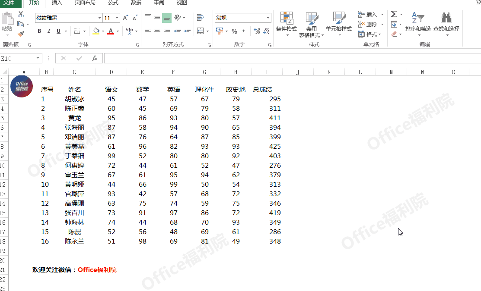Click the insert function fx icon
This screenshot has height=291, width=481.
click(x=95, y=58)
